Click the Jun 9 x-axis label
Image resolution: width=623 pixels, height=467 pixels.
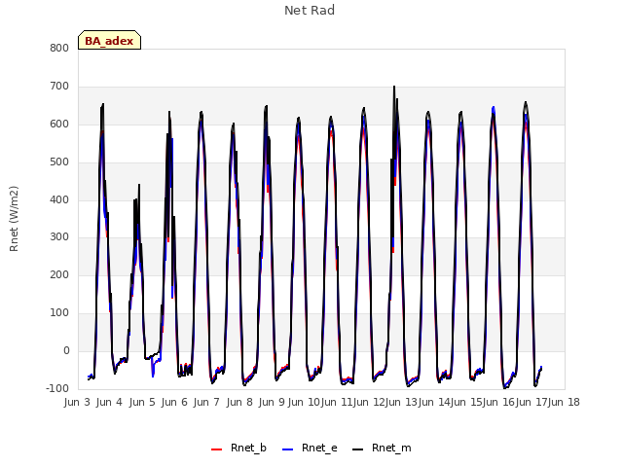[x=272, y=402]
